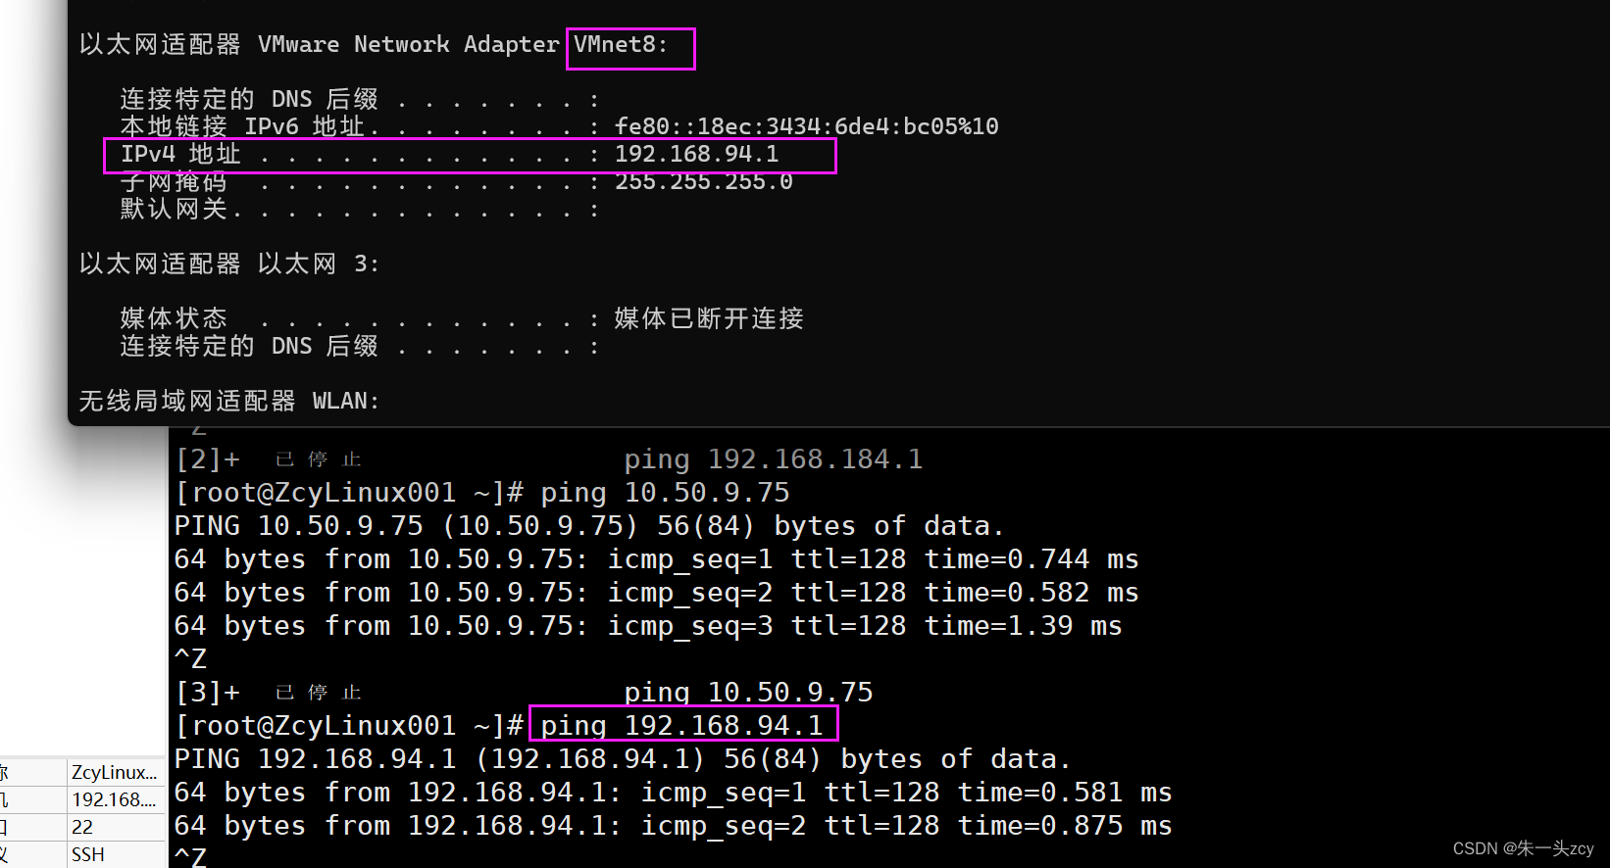Screen dimensions: 1610x868
Task: Select the 'PING 192.168.94.1 (192.168.94.1)' header line
Action: (623, 759)
